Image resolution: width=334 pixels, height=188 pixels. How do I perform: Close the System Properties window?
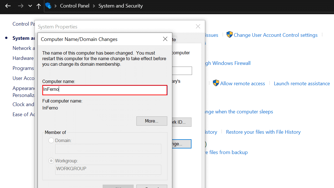(x=198, y=27)
